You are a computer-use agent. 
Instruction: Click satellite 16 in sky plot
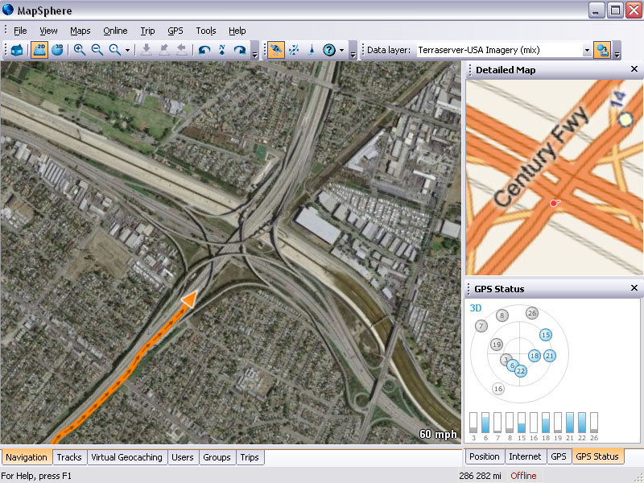pyautogui.click(x=498, y=389)
